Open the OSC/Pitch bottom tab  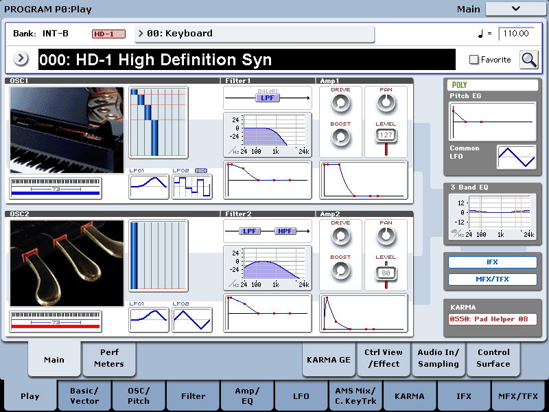pyautogui.click(x=139, y=396)
